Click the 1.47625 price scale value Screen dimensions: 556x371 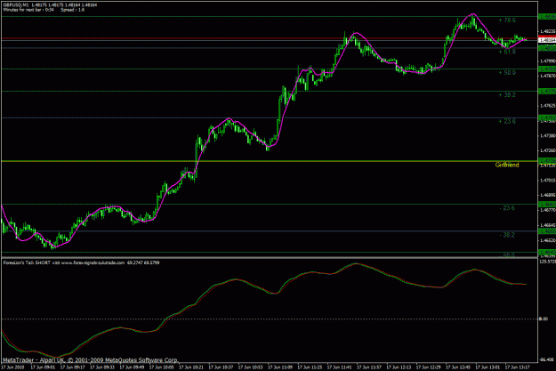pyautogui.click(x=548, y=106)
